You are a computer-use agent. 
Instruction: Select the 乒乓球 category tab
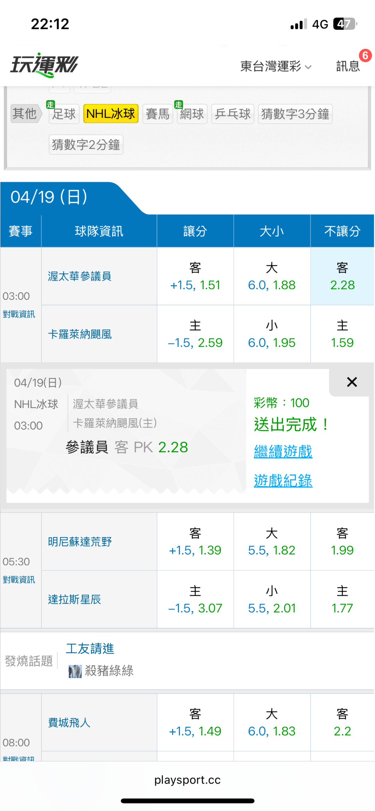233,114
